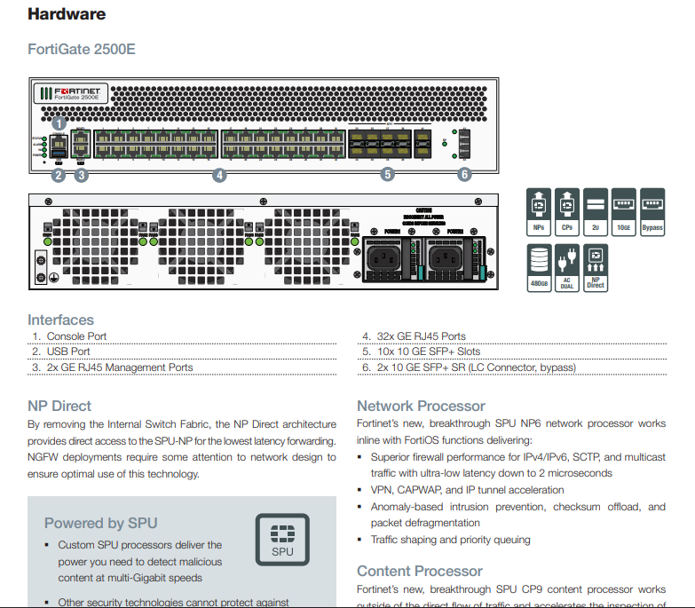Click "ensure optimal use of this technology." line
Viewport: 695px width, 608px height.
[x=114, y=474]
